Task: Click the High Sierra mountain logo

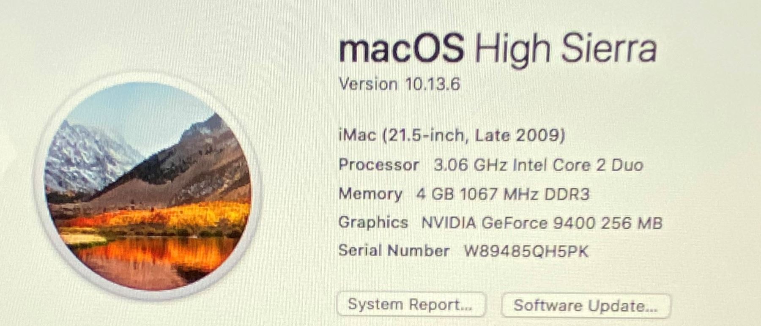Action: pyautogui.click(x=148, y=186)
